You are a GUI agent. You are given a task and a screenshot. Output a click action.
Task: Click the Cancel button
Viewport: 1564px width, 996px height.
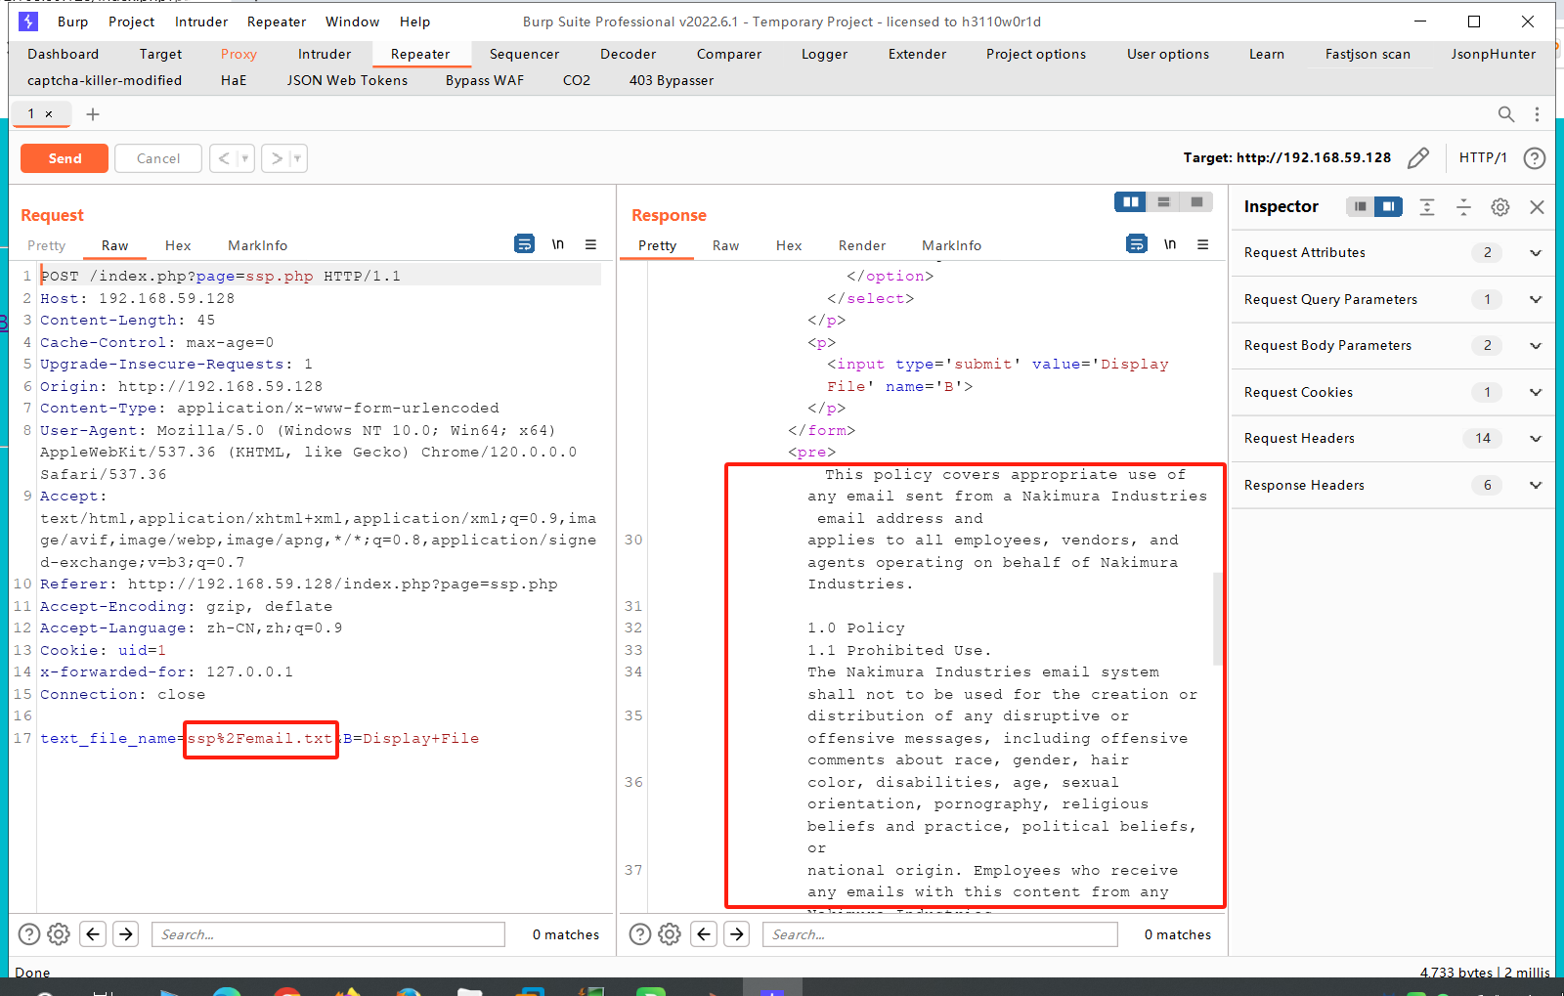(x=157, y=157)
